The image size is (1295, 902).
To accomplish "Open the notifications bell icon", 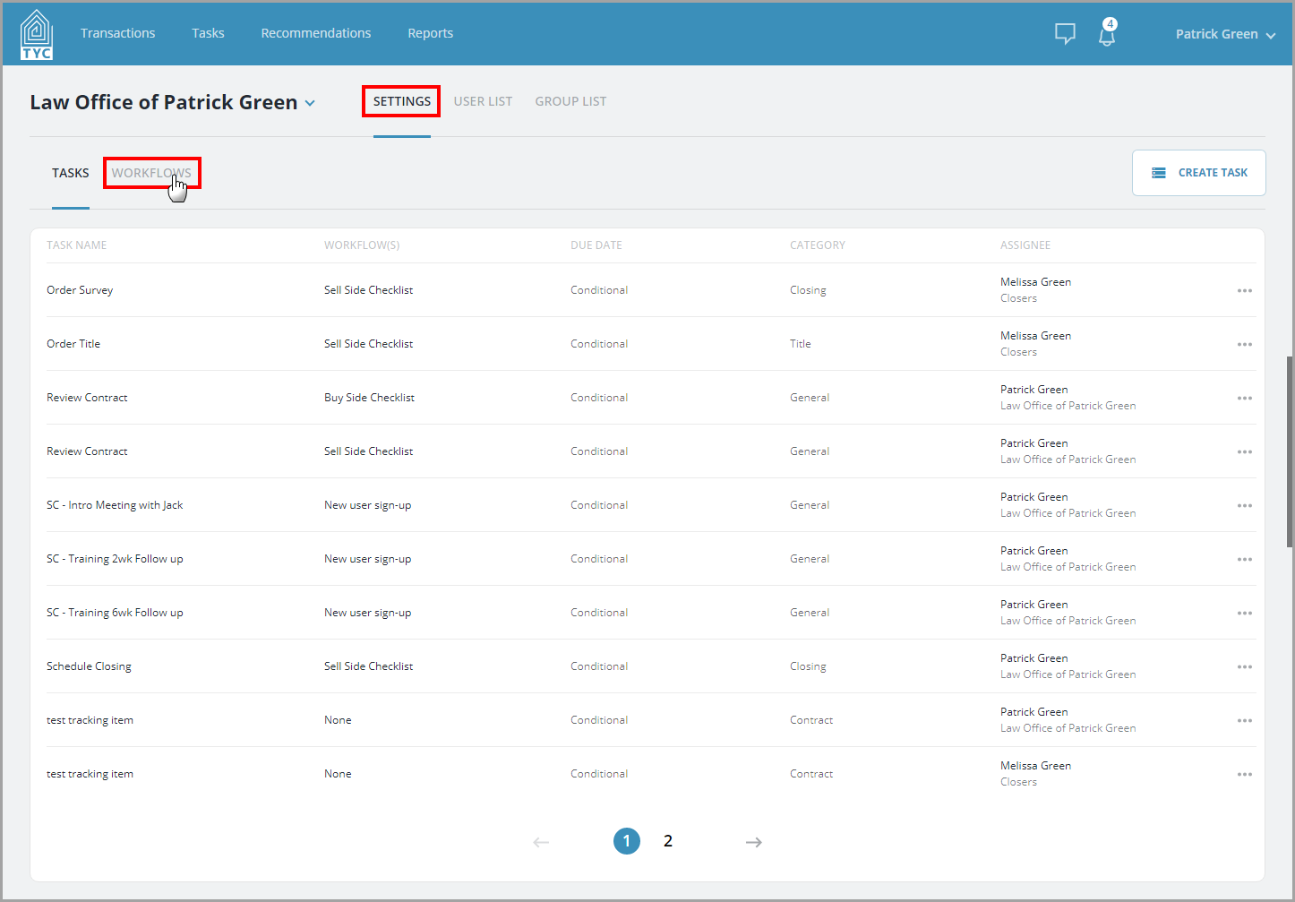I will (1108, 33).
